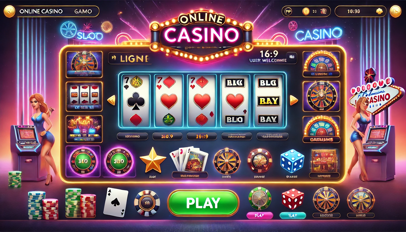
Task: Choose the playing cards game icon
Action: click(x=189, y=159)
